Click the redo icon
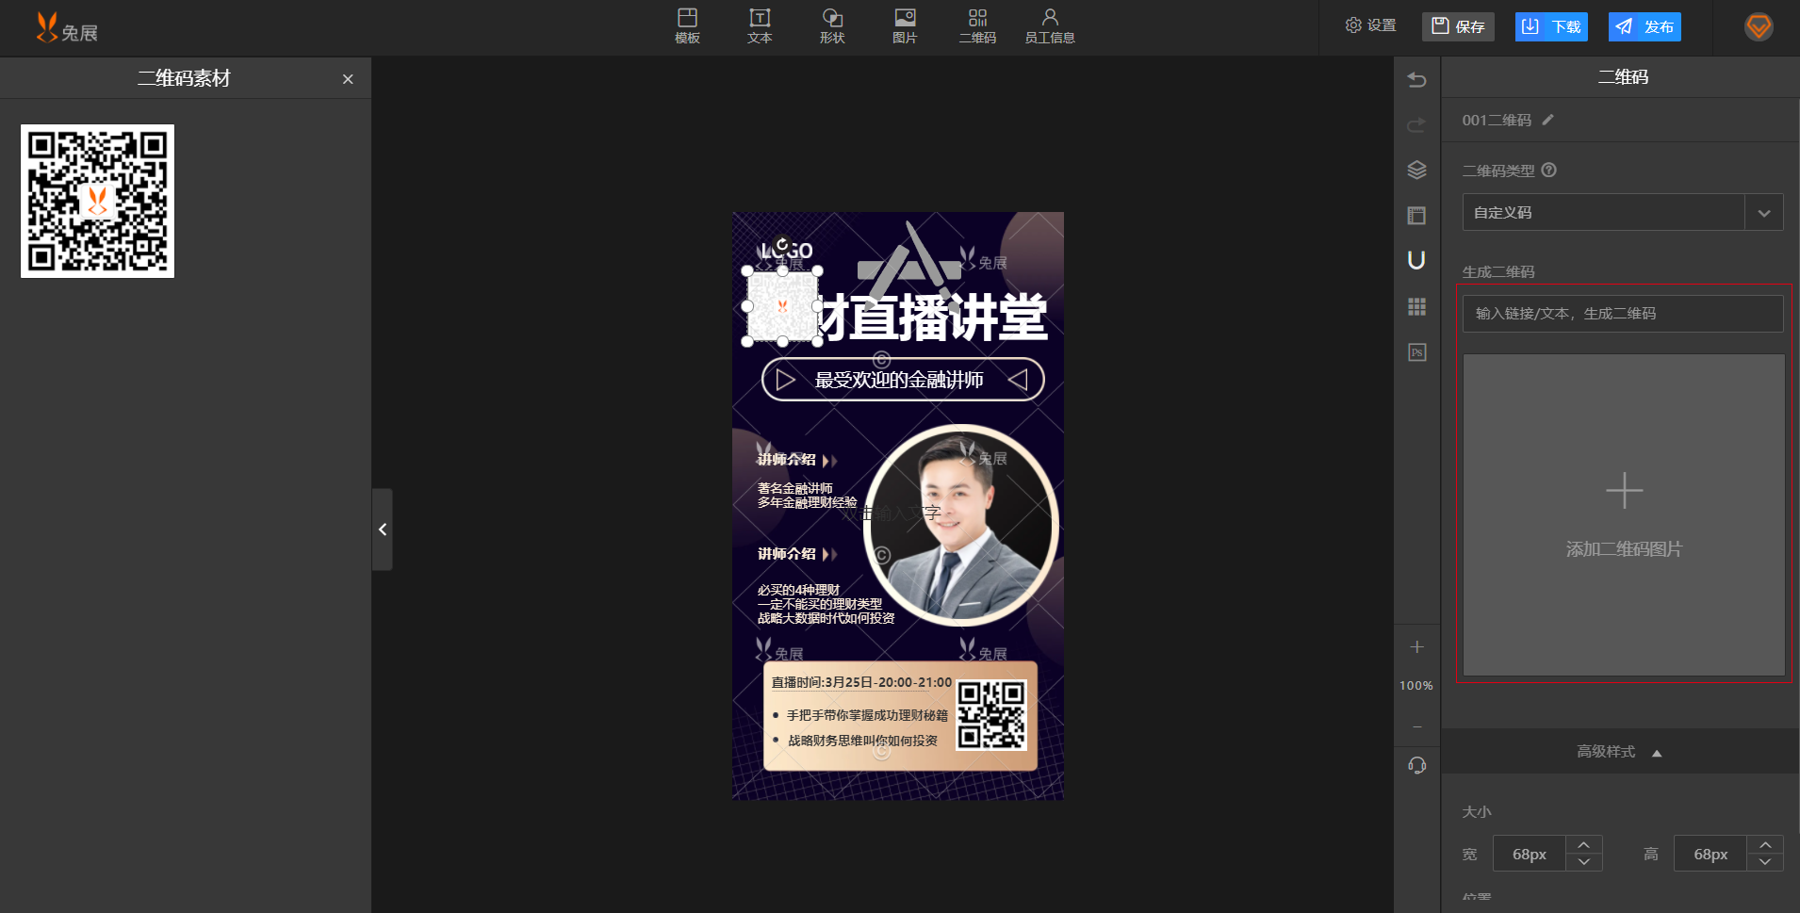Image resolution: width=1800 pixels, height=913 pixels. [1416, 124]
